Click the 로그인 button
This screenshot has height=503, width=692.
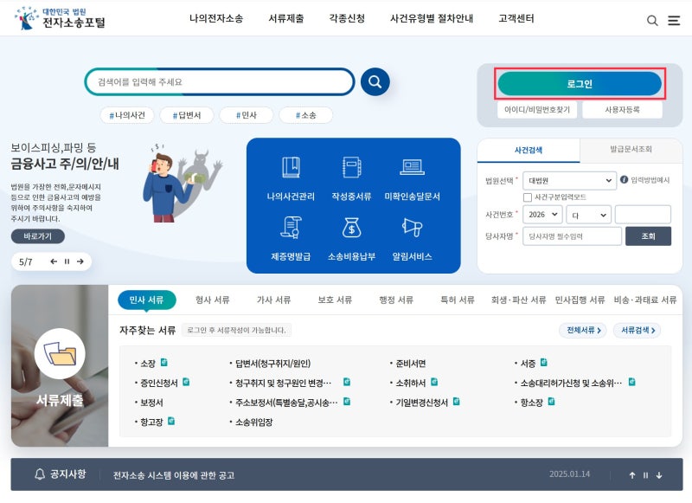coord(580,84)
